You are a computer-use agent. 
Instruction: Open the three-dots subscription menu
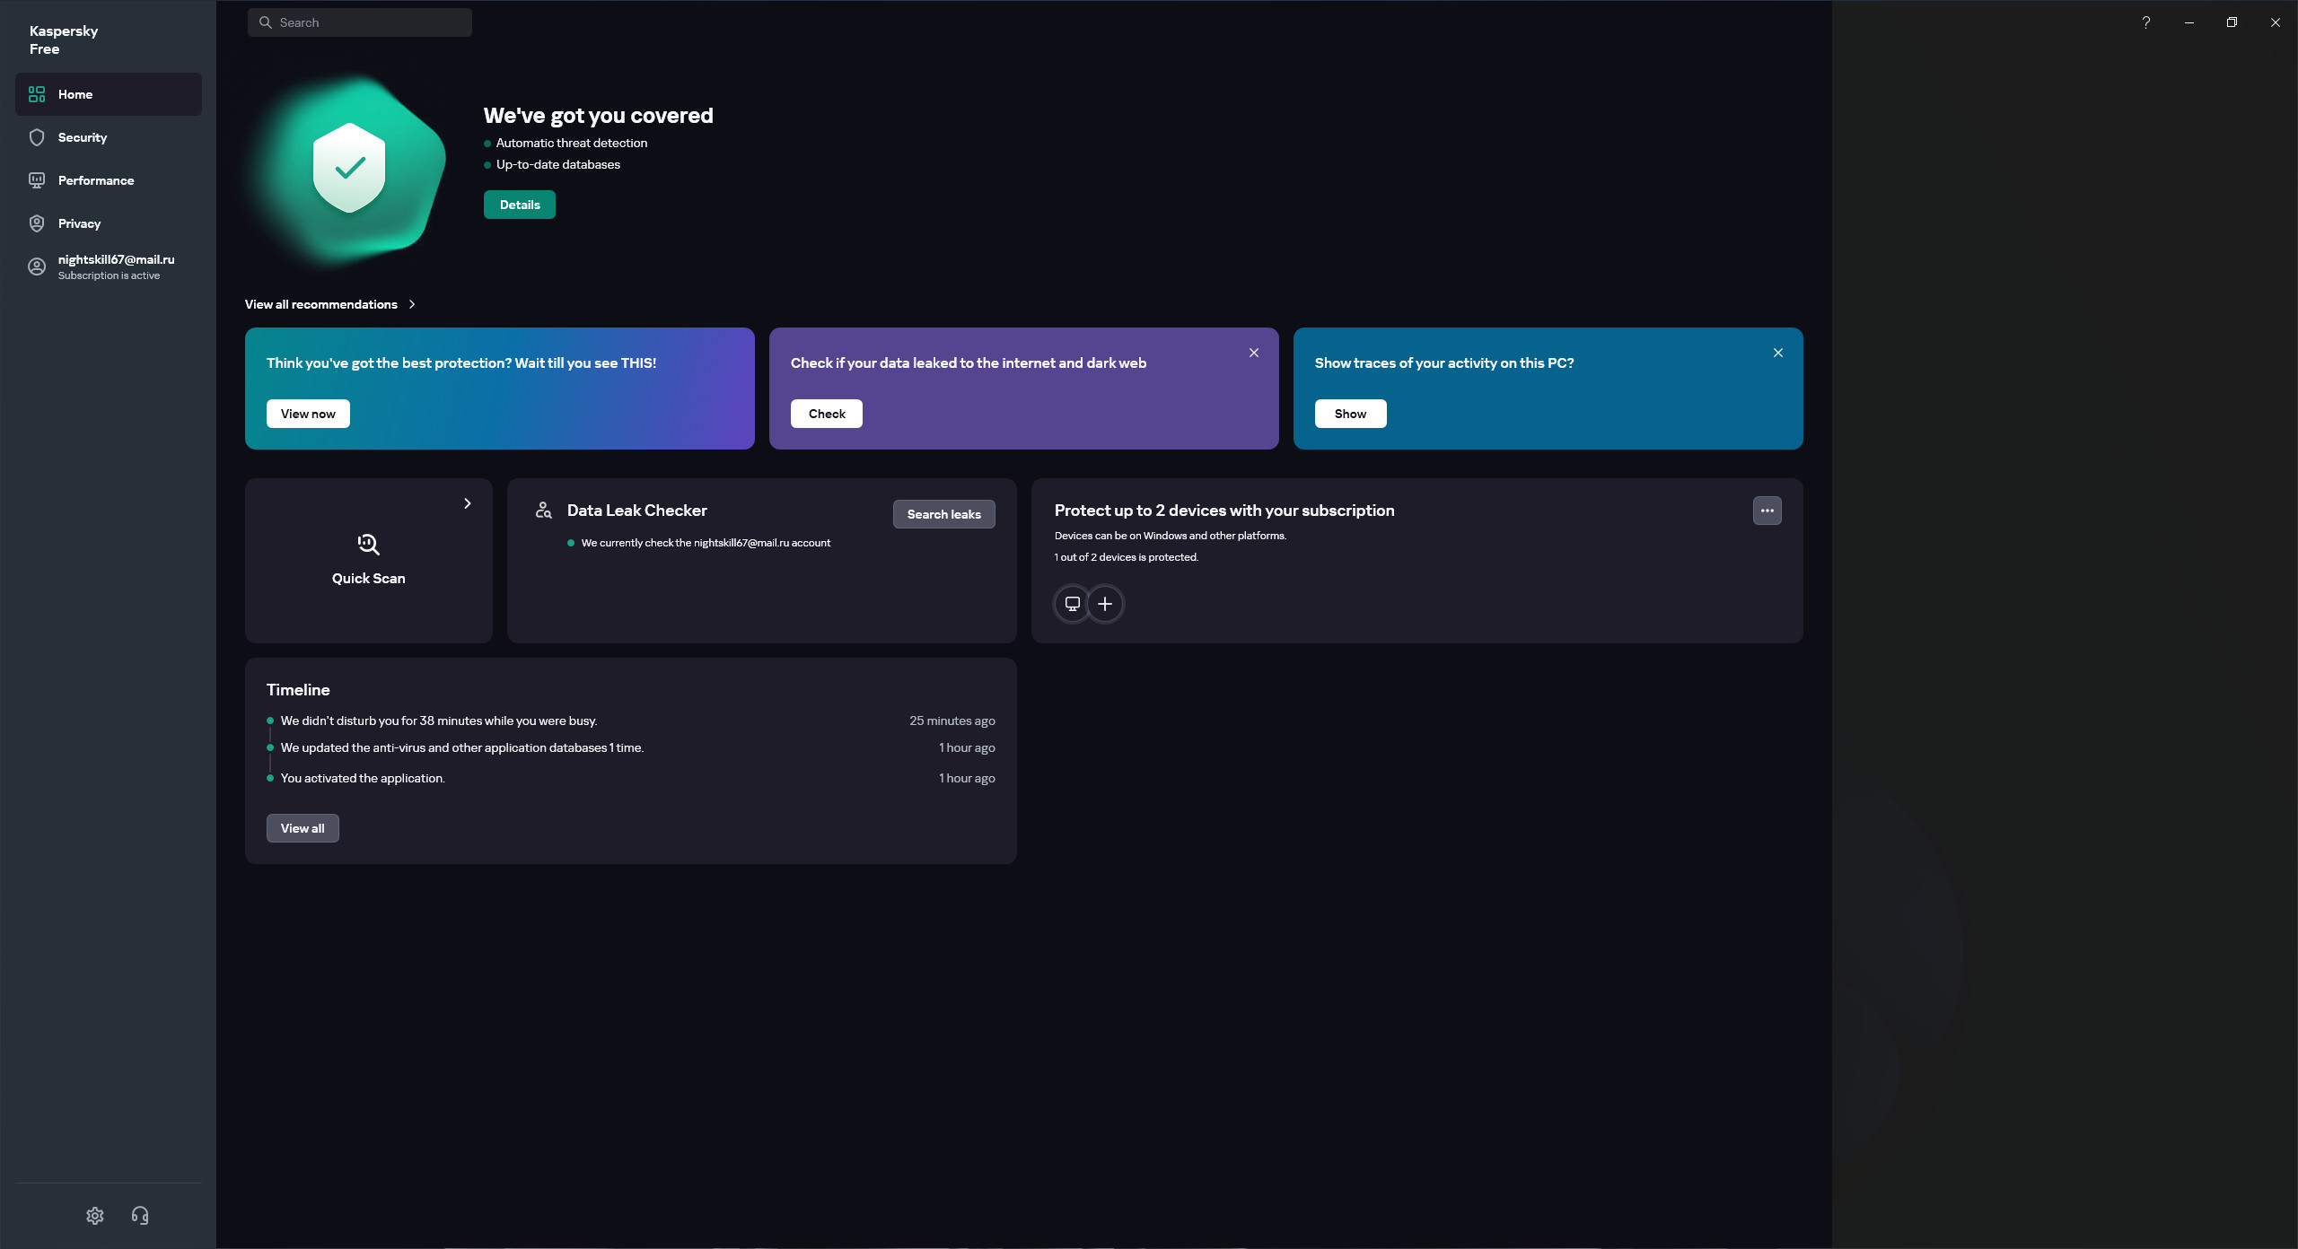[x=1767, y=511]
